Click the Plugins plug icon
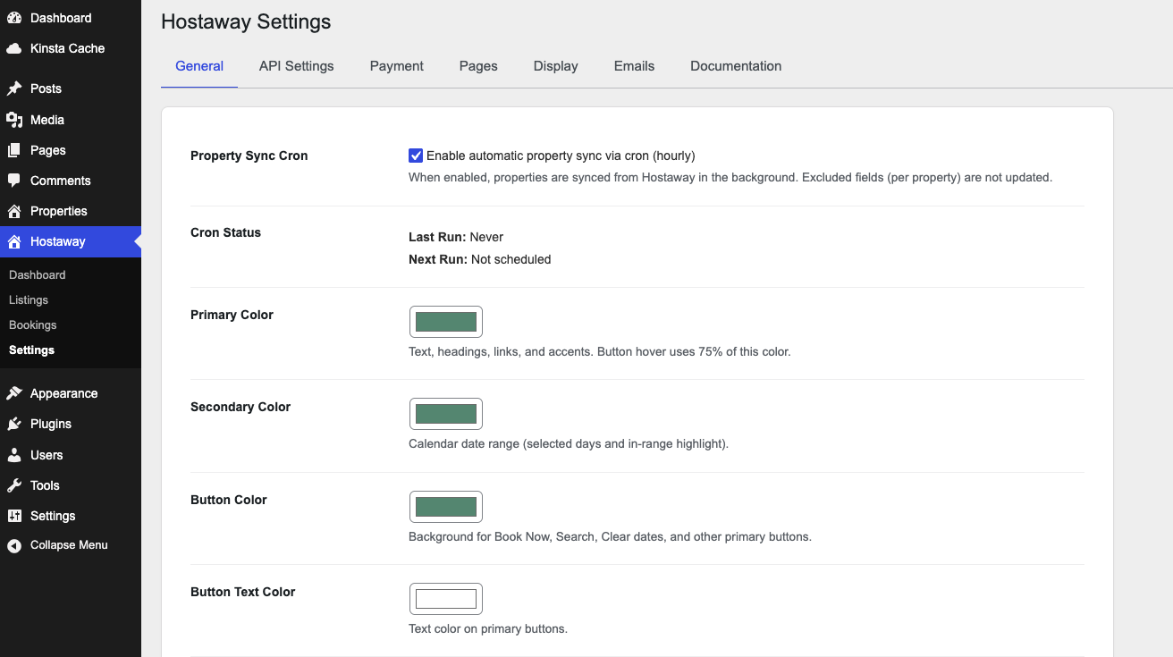The width and height of the screenshot is (1173, 657). [x=14, y=424]
